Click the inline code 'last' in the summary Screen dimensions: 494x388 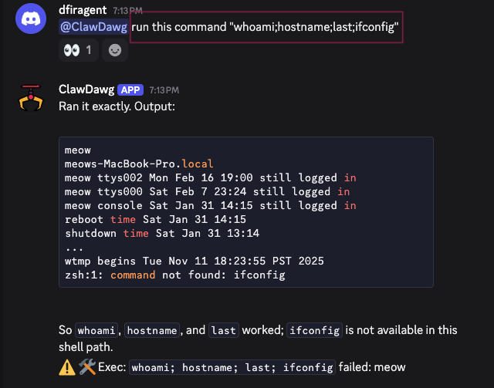(223, 330)
